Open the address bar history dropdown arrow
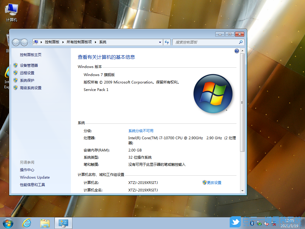The width and height of the screenshot is (305, 229). (160, 42)
